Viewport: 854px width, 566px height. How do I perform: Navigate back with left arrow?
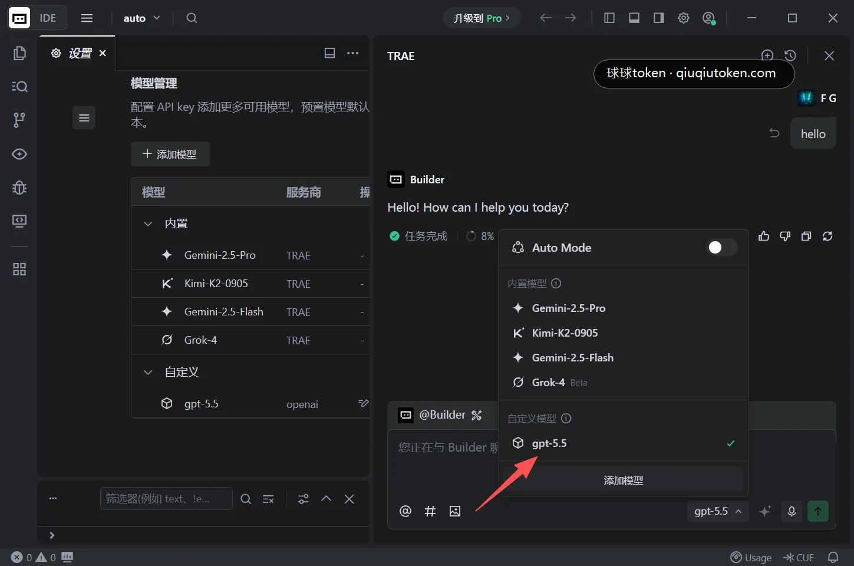tap(546, 18)
